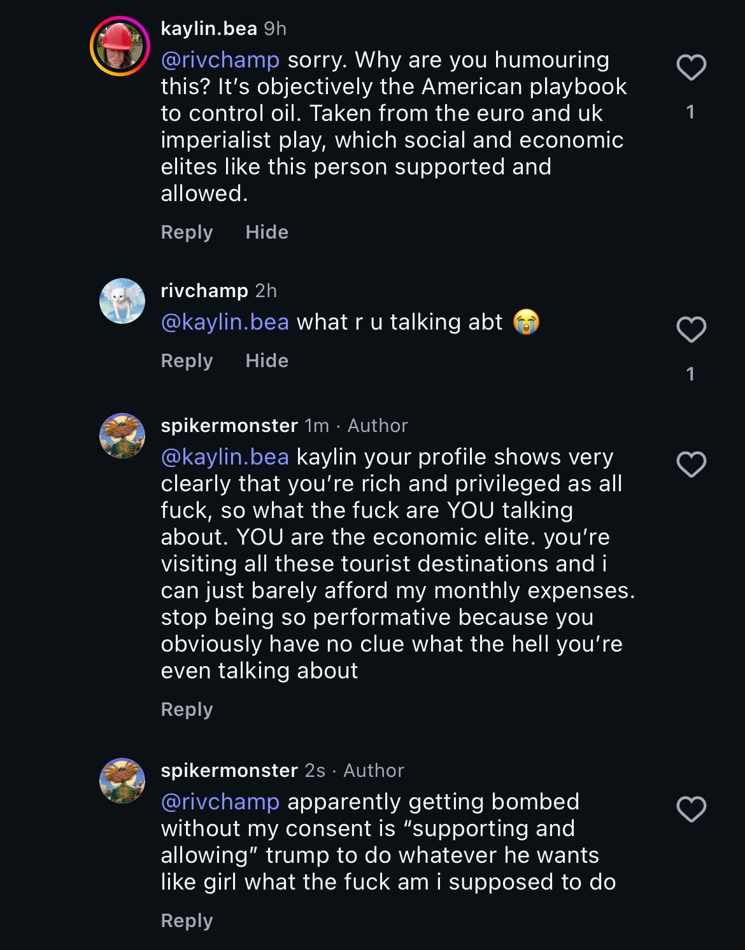
Task: Like spikermonster's comment about being rich and privileged
Action: coord(691,465)
